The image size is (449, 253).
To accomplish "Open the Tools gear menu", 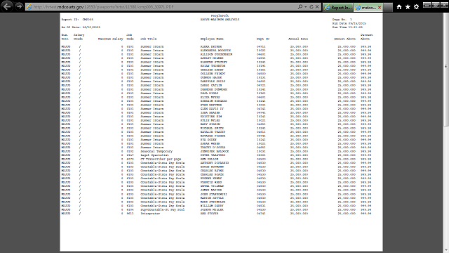I will coord(416,7).
